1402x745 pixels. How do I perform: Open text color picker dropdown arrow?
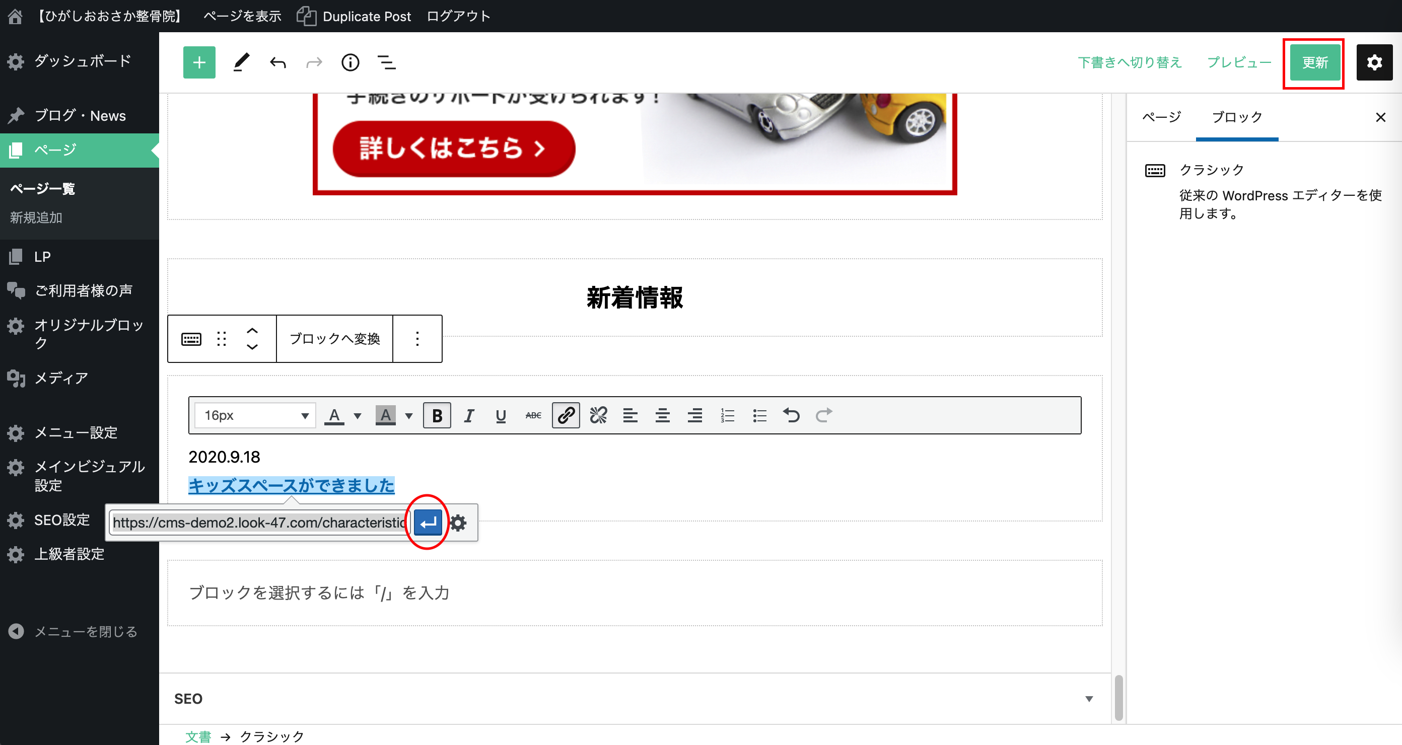[x=358, y=415]
